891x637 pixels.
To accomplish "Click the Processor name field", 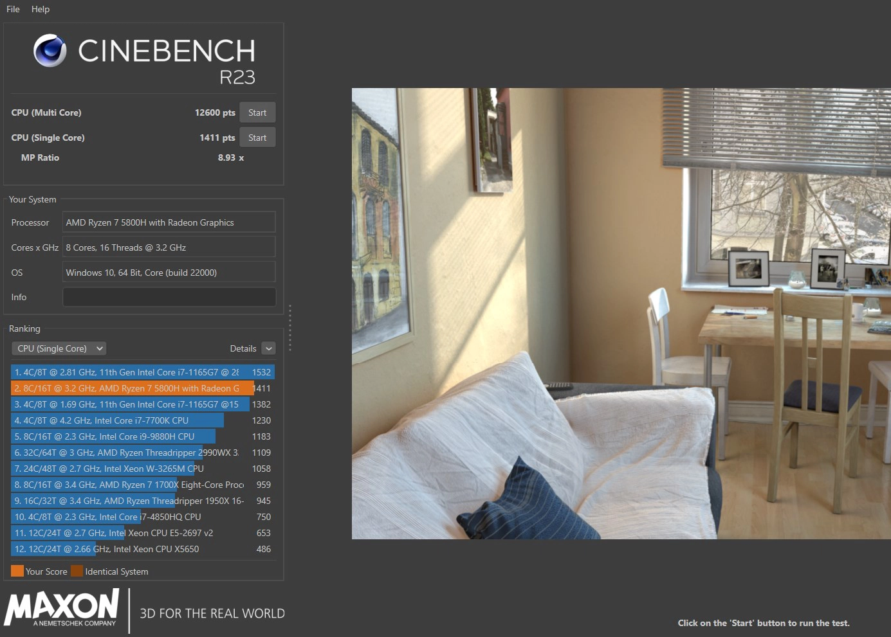I will [x=169, y=222].
